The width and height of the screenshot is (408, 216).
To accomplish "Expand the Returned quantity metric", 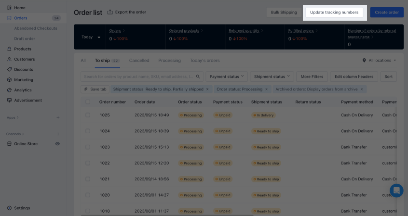I will [262, 31].
